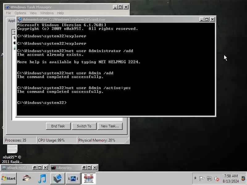This screenshot has width=247, height=185.
Task: Click End Task in Task Manager
Action: tap(58, 126)
